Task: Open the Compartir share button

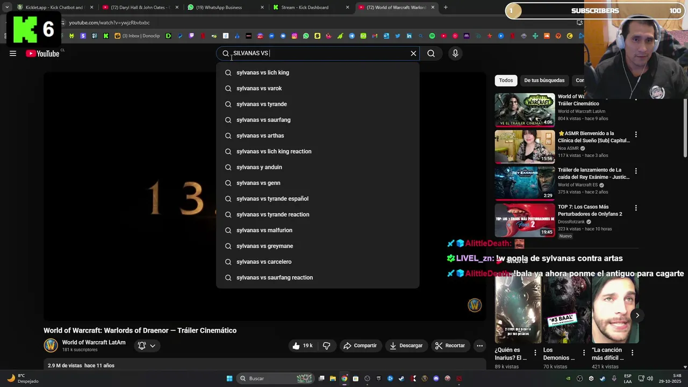Action: point(360,346)
